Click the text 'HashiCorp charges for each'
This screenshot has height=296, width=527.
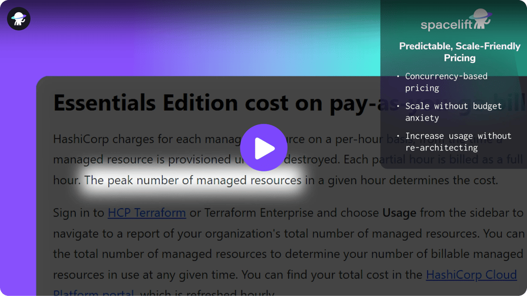127,139
